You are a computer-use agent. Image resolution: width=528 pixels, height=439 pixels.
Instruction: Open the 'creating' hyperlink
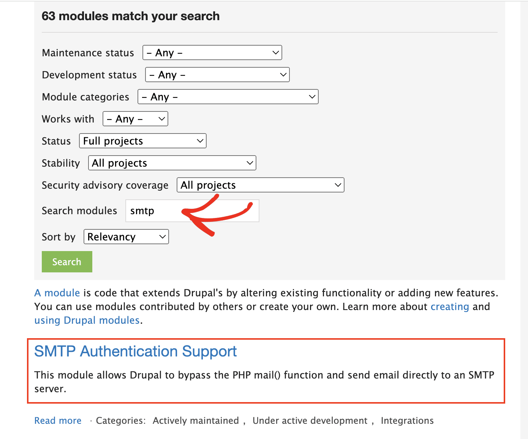coord(450,307)
